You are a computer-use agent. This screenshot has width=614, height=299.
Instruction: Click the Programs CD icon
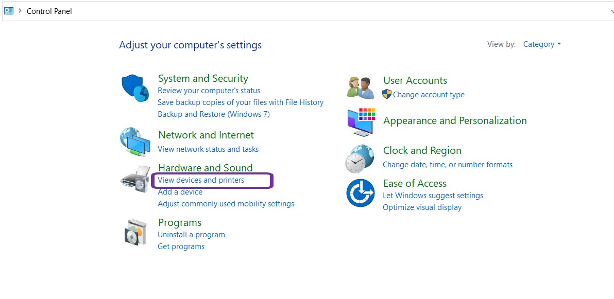tap(135, 233)
